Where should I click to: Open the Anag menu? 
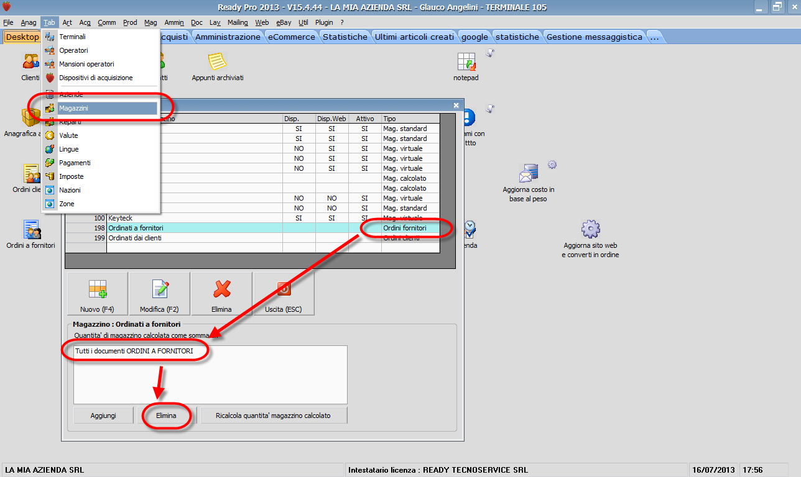[x=29, y=22]
